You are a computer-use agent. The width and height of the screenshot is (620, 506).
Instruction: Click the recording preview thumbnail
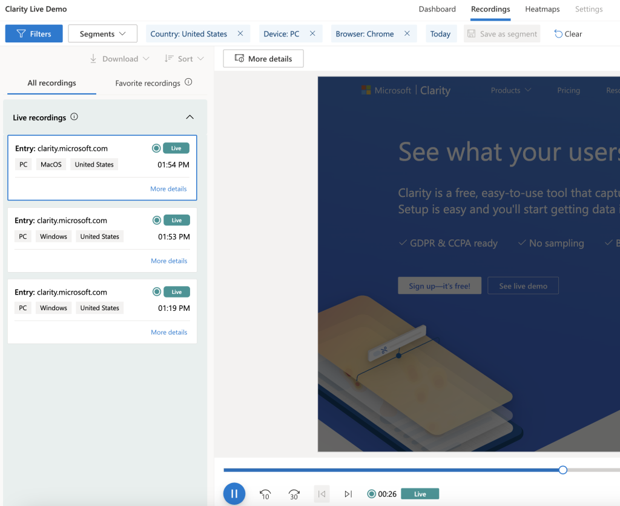(x=469, y=264)
